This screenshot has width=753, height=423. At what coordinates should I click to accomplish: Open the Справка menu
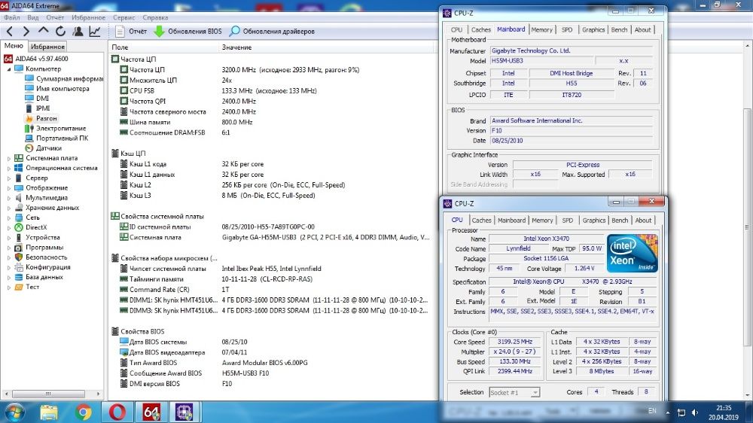pos(155,17)
